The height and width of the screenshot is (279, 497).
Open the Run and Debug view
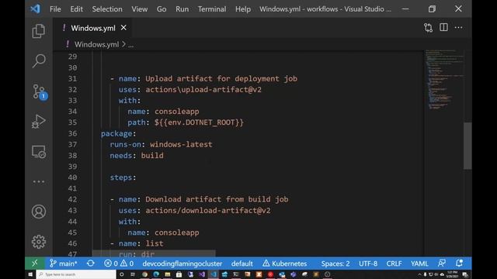(x=39, y=122)
